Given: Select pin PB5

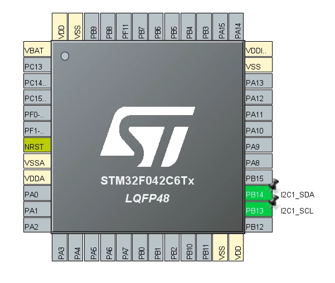Looking at the screenshot, I should [x=172, y=27].
